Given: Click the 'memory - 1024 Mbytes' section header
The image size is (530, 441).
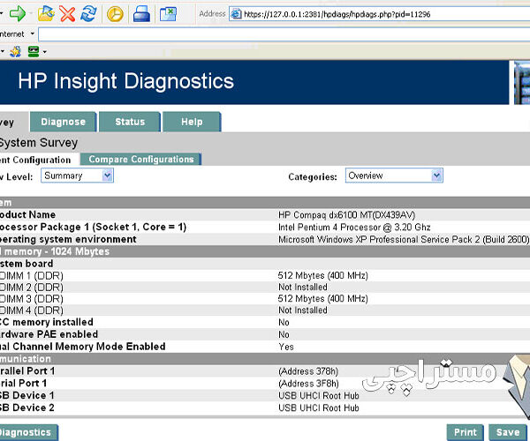Looking at the screenshot, I should 55,251.
